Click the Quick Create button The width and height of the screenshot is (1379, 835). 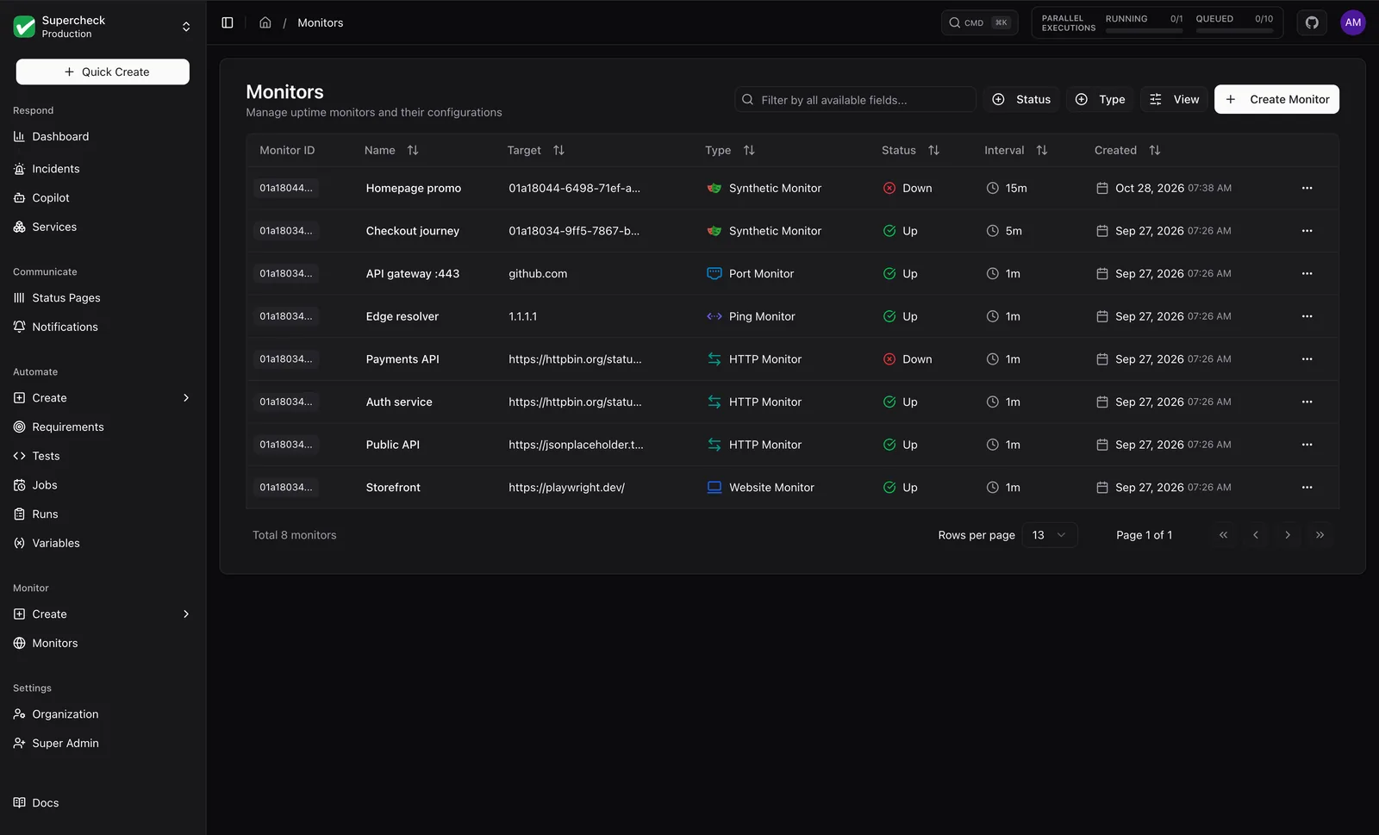103,72
